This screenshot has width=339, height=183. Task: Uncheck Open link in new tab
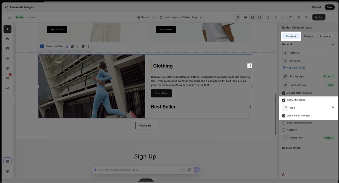(x=284, y=116)
